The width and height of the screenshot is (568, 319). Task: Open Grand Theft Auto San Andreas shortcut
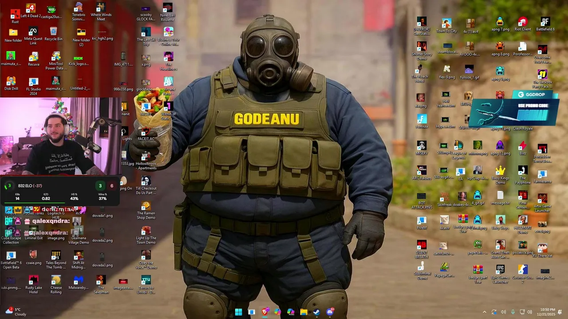tap(501, 249)
